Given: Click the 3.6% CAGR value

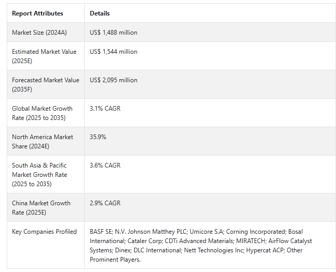Looking at the screenshot, I should click(x=105, y=165).
